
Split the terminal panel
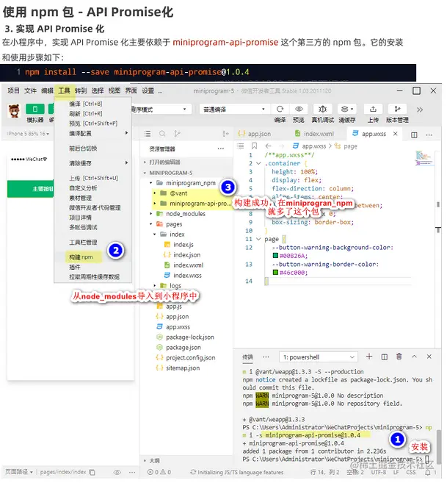pyautogui.click(x=384, y=357)
